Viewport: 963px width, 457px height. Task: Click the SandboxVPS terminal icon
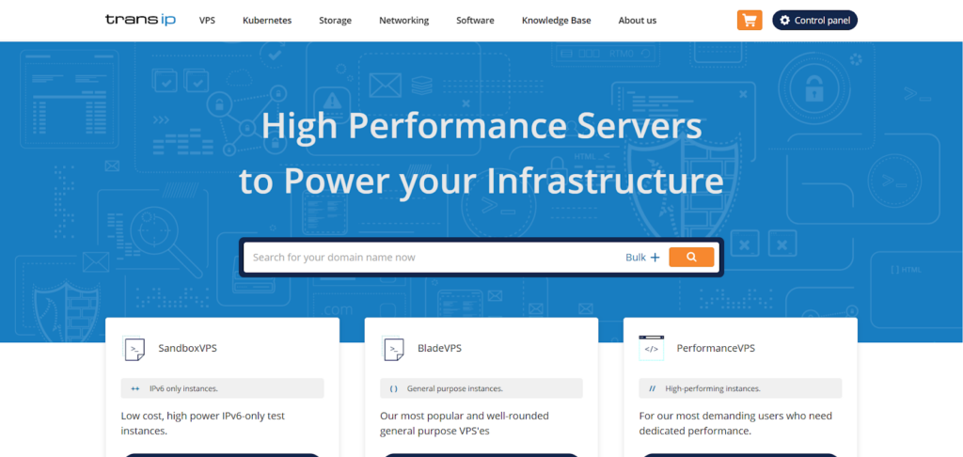tap(134, 349)
